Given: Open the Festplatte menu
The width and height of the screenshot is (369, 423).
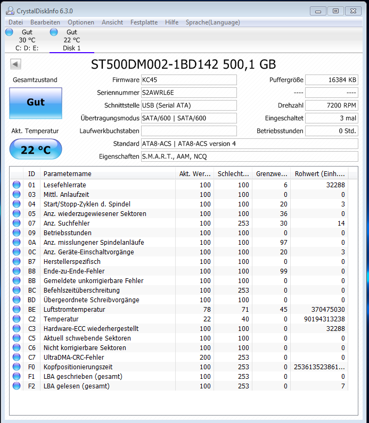Looking at the screenshot, I should click(x=144, y=22).
